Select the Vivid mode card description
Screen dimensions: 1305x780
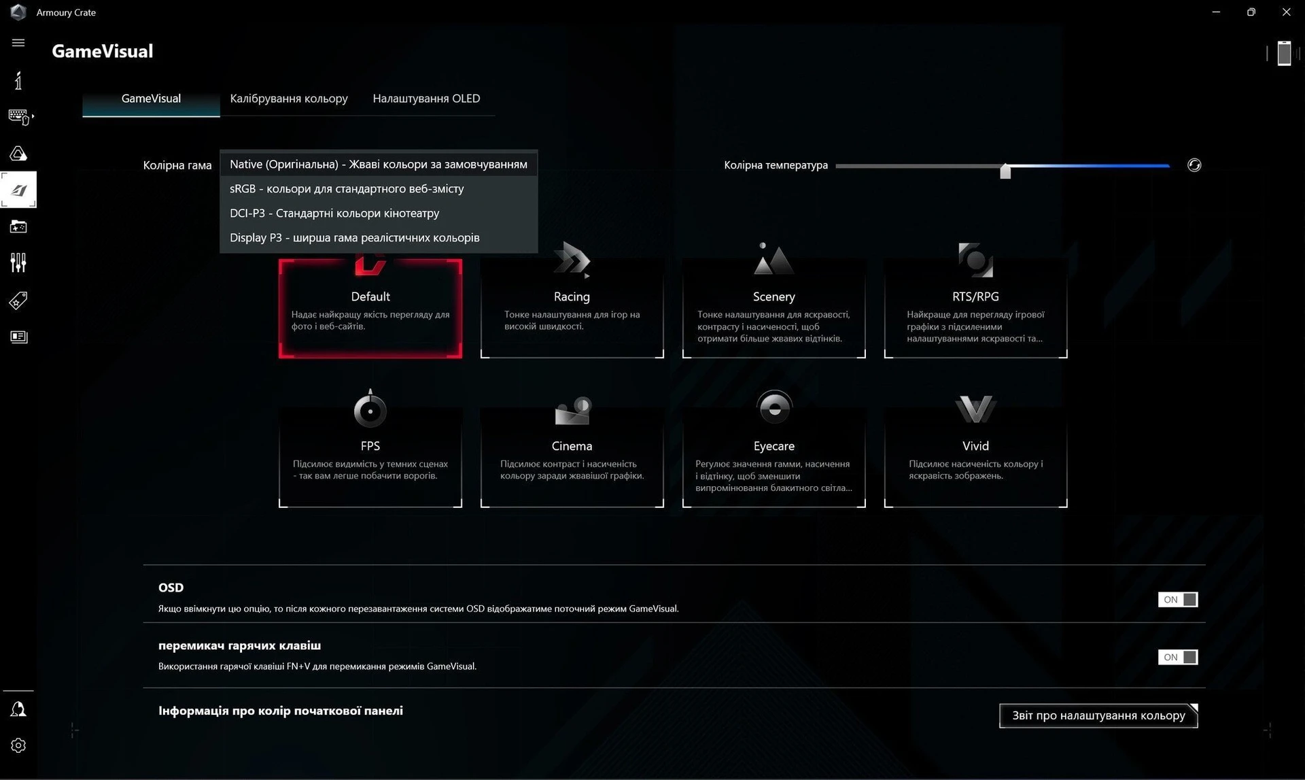click(975, 470)
